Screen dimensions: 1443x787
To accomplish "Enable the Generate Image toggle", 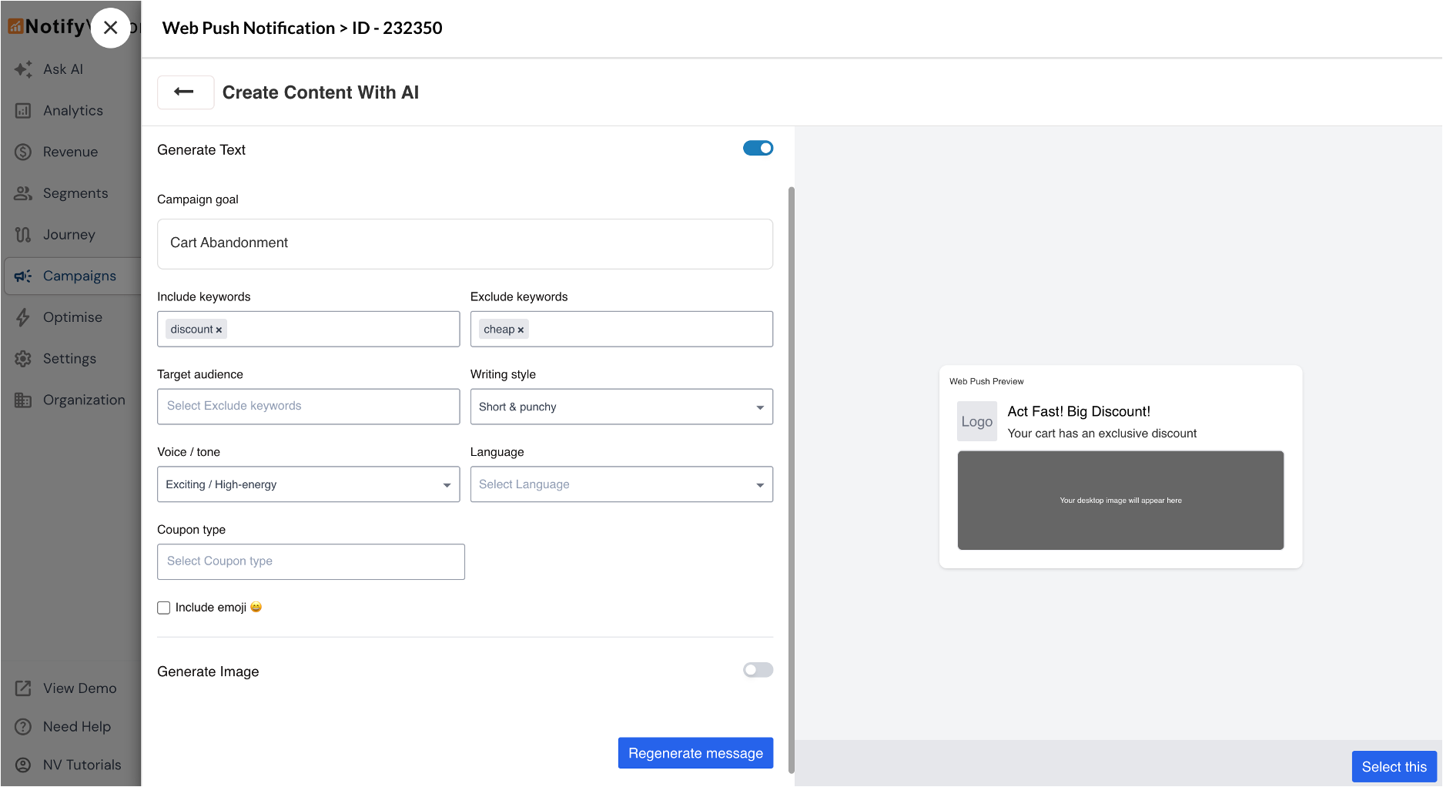I will point(758,670).
